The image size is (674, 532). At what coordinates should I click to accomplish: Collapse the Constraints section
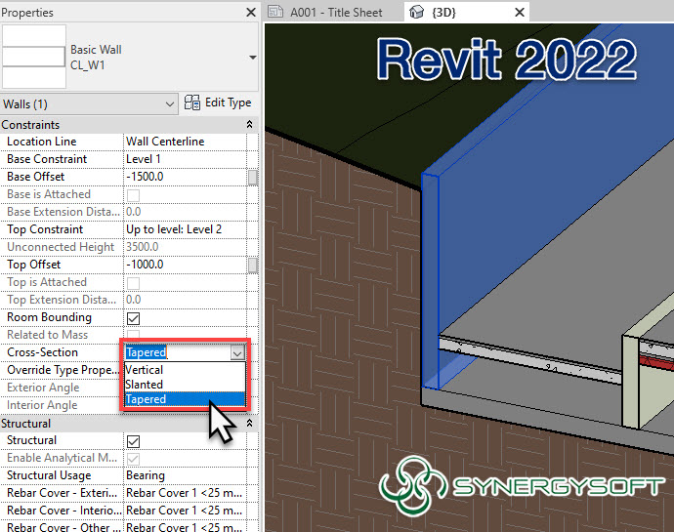coord(249,125)
